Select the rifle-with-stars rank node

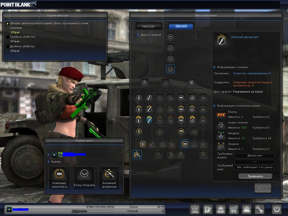(x=137, y=155)
